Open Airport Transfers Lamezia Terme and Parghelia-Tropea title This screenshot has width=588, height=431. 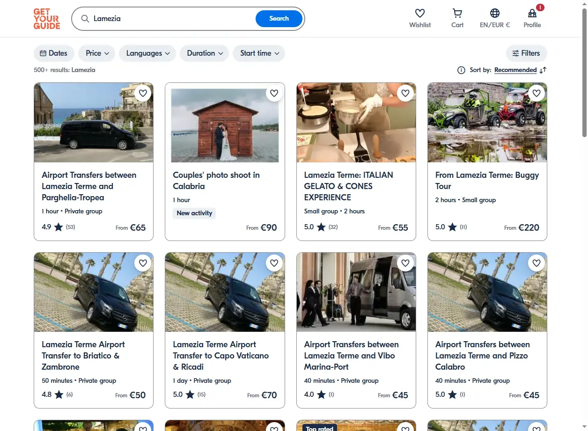point(89,186)
